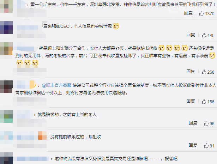Viewport: 217px width, 164px height.
Task: Open avatar of the 报警吧 commenter
Action: [x=6, y=158]
